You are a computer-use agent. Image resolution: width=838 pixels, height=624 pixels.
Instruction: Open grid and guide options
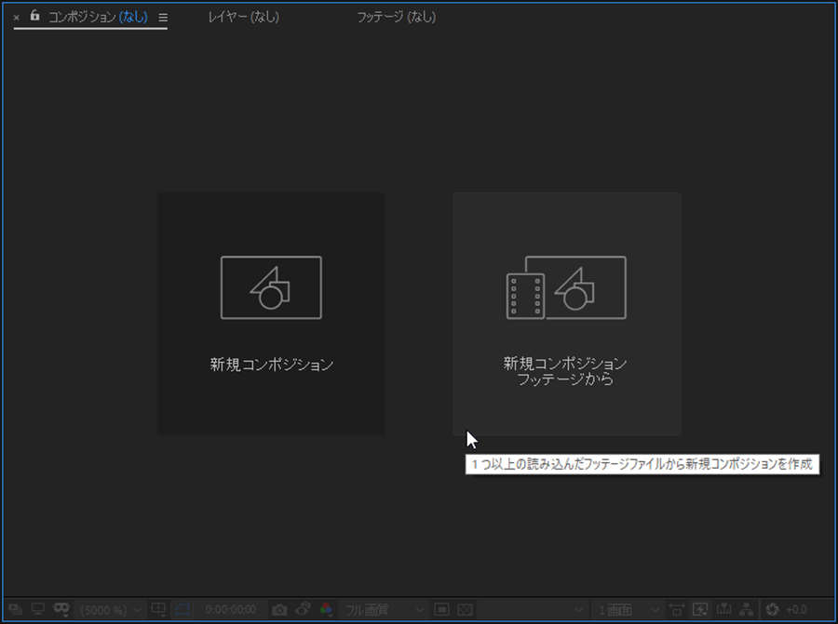pos(158,609)
